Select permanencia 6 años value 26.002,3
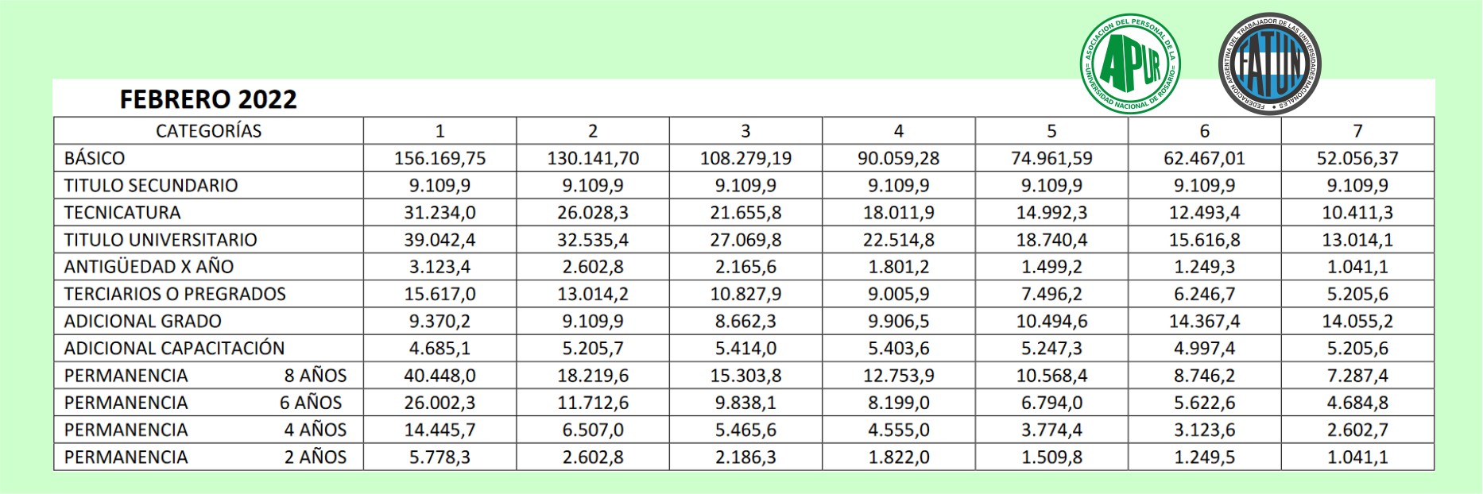Viewport: 1483px width, 494px height. (x=439, y=403)
